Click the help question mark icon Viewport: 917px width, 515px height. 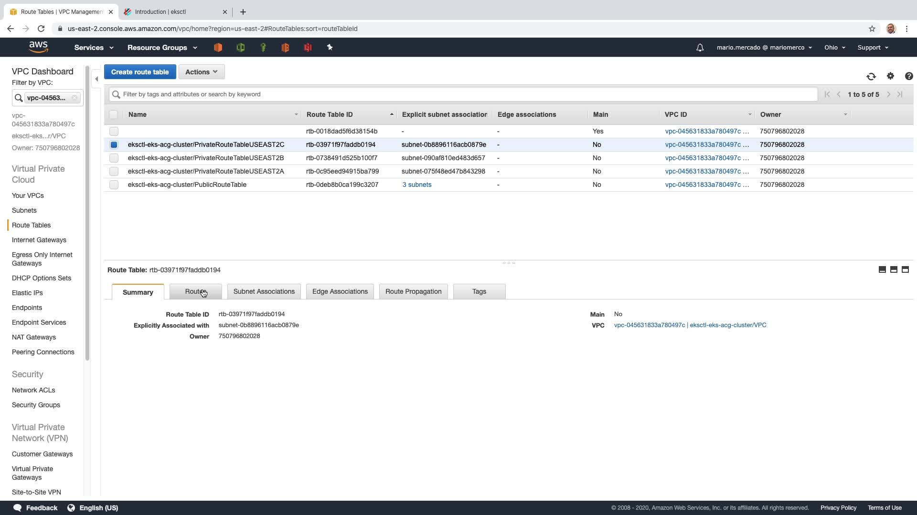point(908,76)
